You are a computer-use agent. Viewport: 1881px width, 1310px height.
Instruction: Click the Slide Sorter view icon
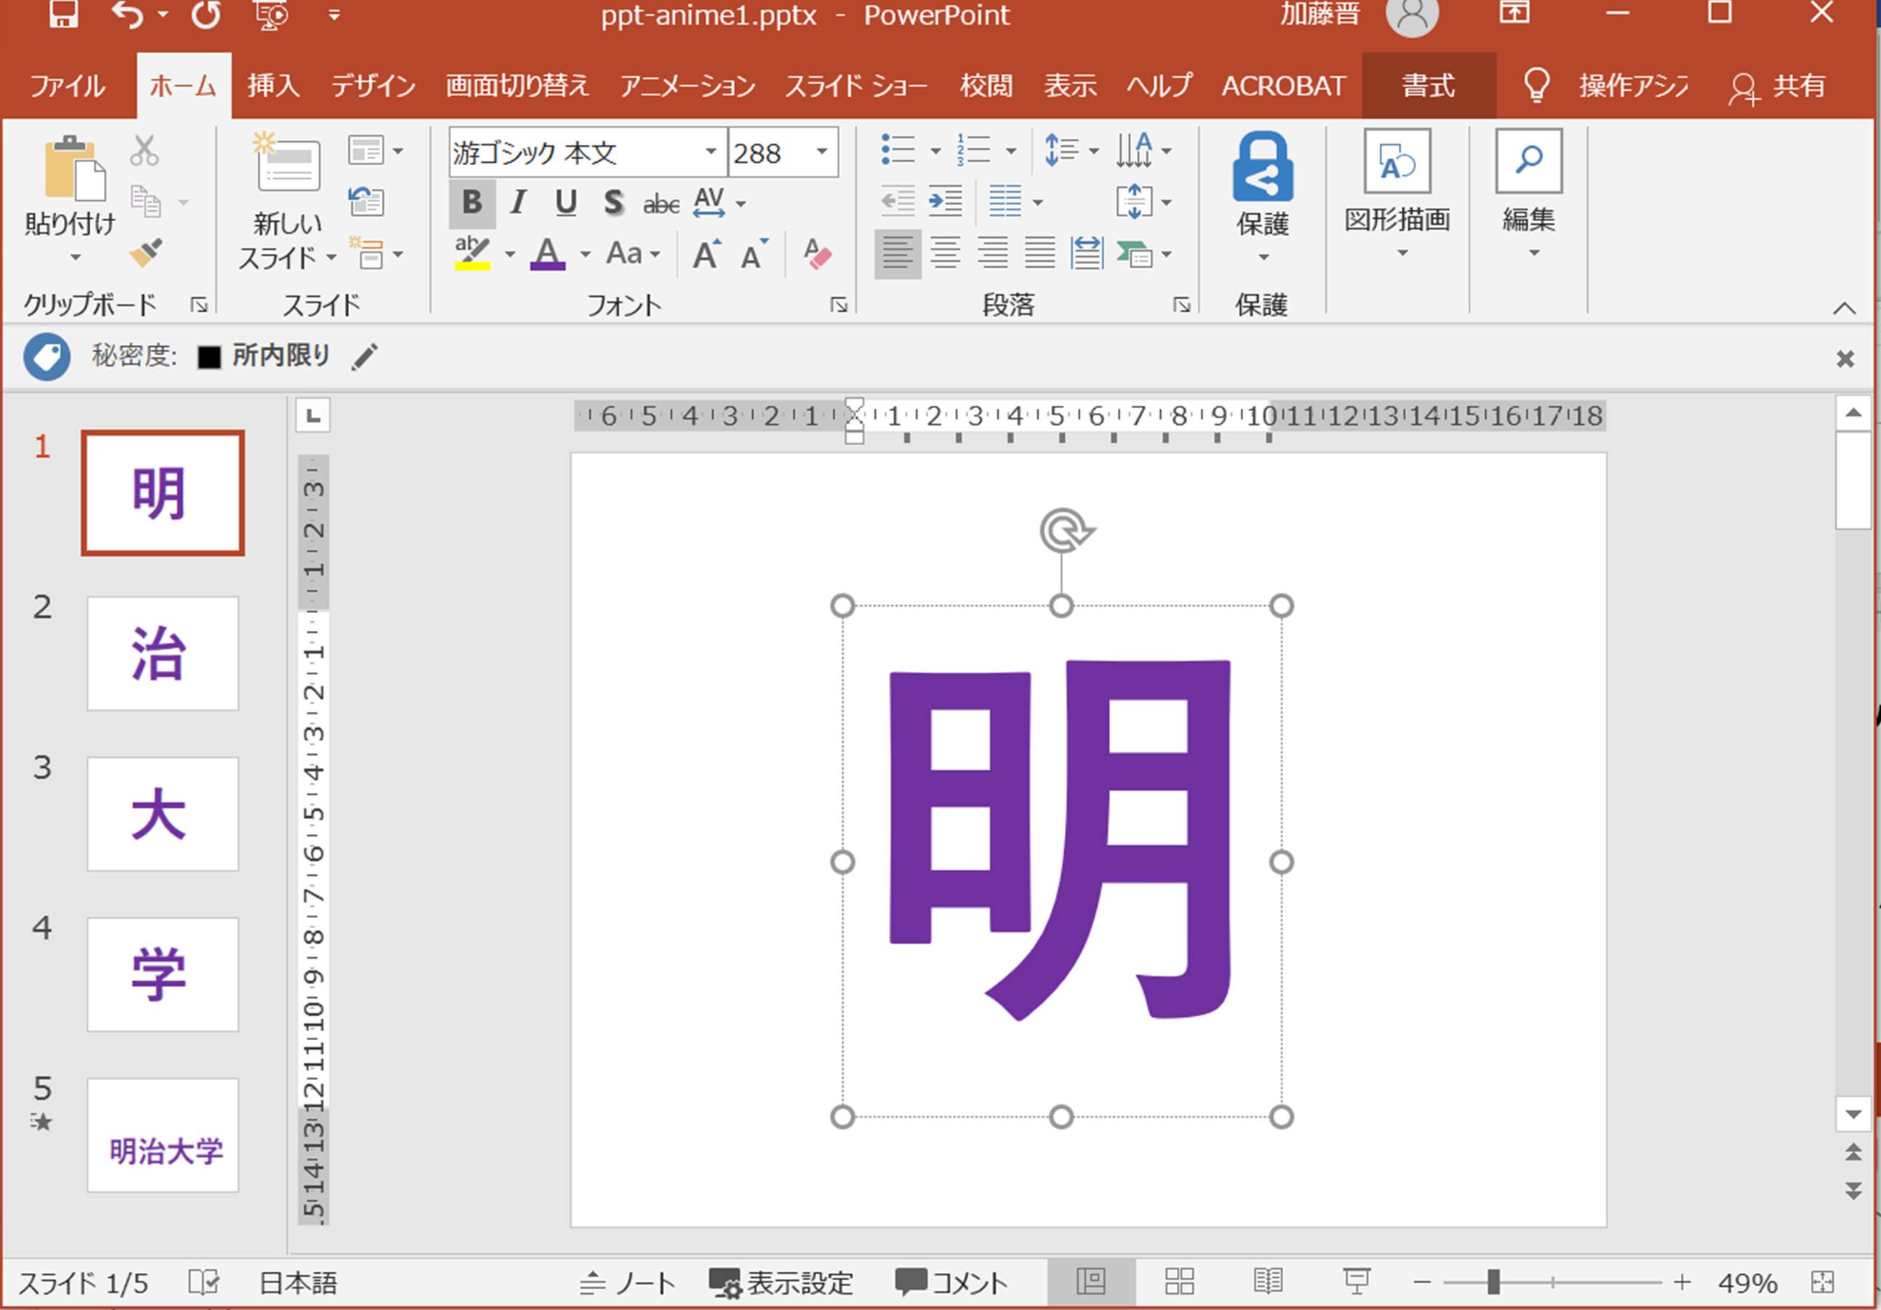1179,1282
